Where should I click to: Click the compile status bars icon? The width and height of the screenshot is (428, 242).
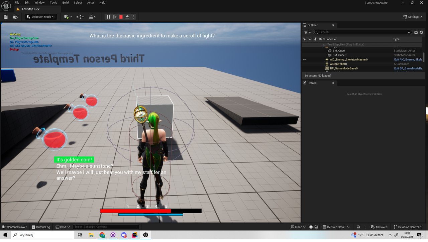358,227
